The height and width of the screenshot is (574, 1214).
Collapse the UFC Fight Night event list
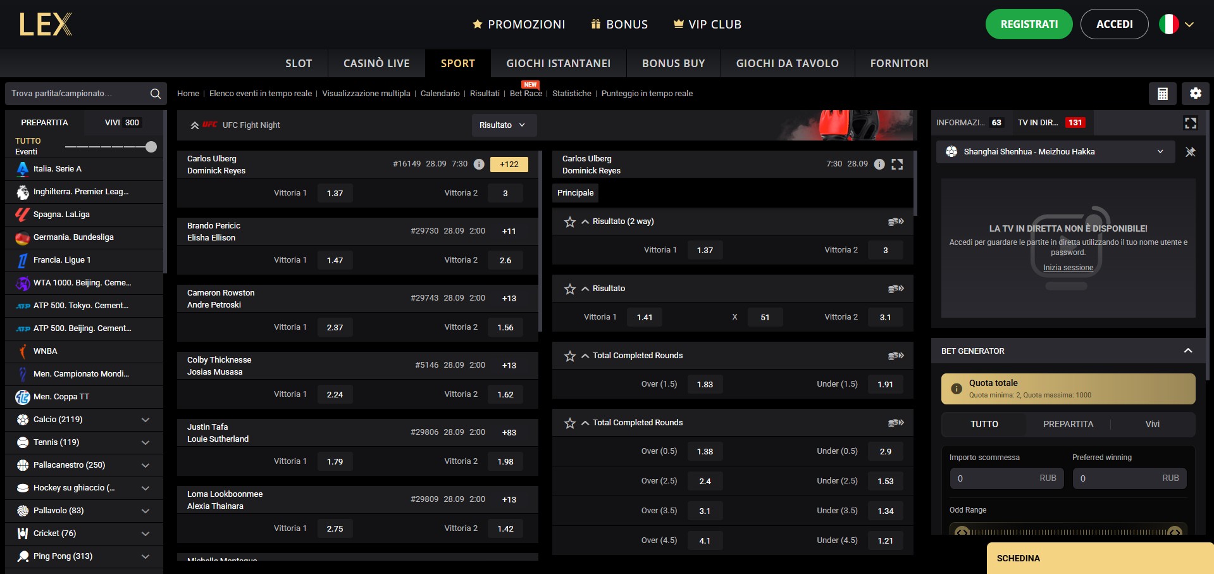coord(195,125)
